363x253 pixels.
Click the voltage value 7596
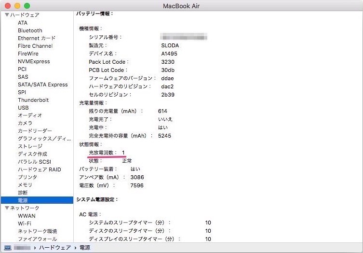tap(137, 185)
